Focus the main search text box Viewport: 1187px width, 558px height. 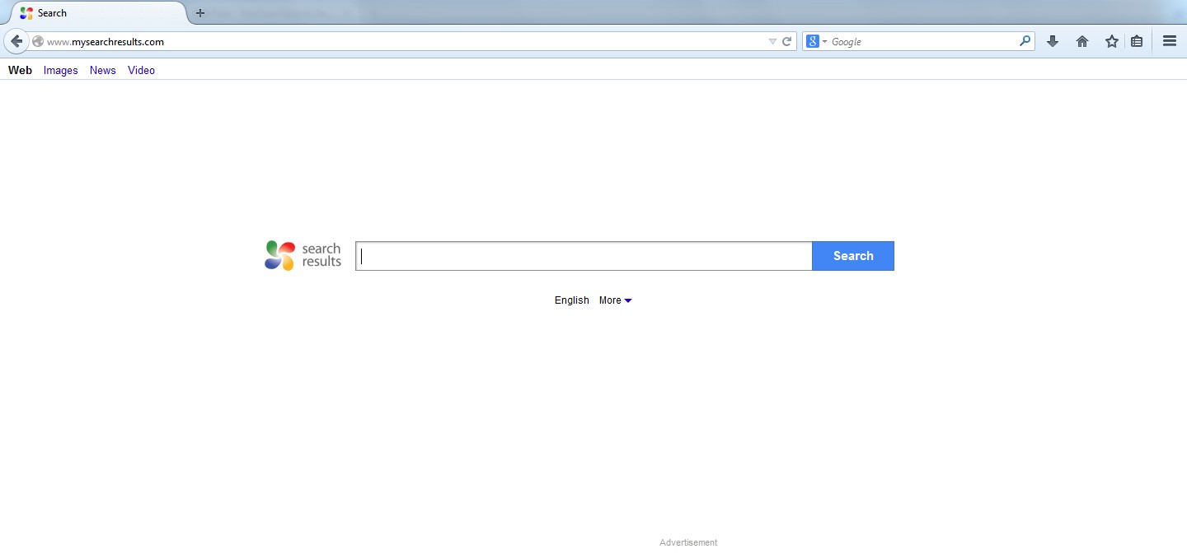[584, 256]
